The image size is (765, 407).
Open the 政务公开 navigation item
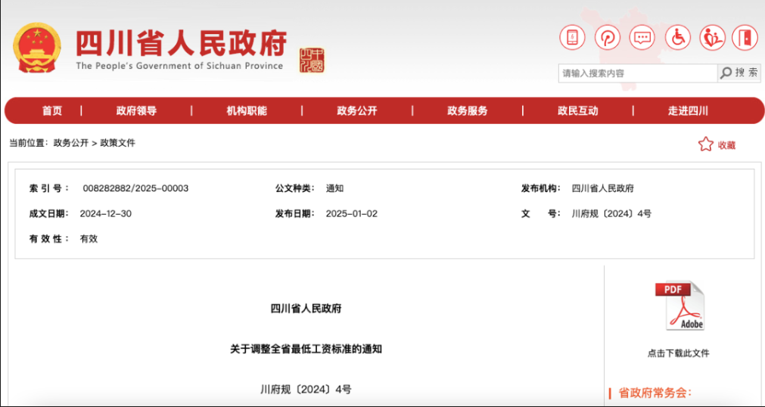(x=356, y=110)
